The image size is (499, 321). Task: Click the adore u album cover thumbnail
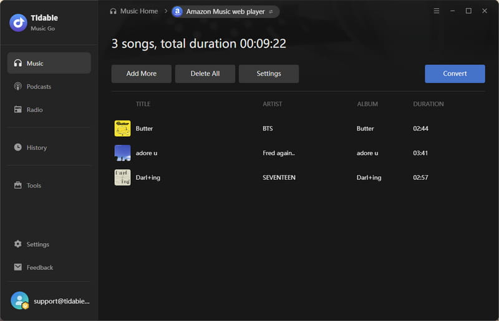(122, 153)
